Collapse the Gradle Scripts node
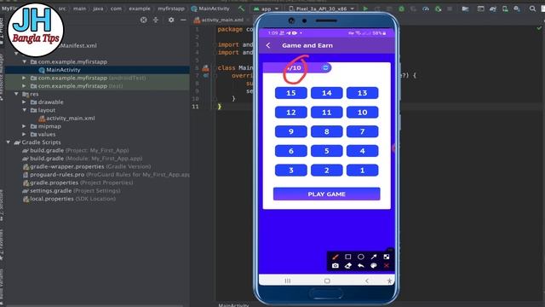The width and height of the screenshot is (545, 307). (9, 142)
